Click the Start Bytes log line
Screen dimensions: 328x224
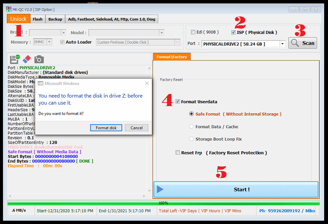(43, 156)
